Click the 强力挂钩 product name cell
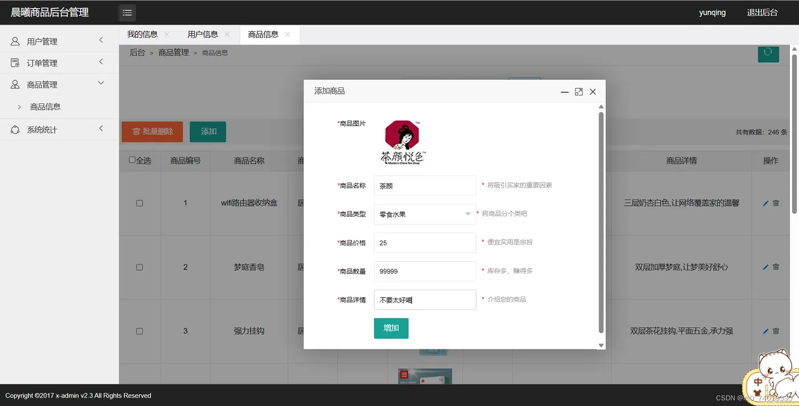This screenshot has height=406, width=799. click(249, 331)
